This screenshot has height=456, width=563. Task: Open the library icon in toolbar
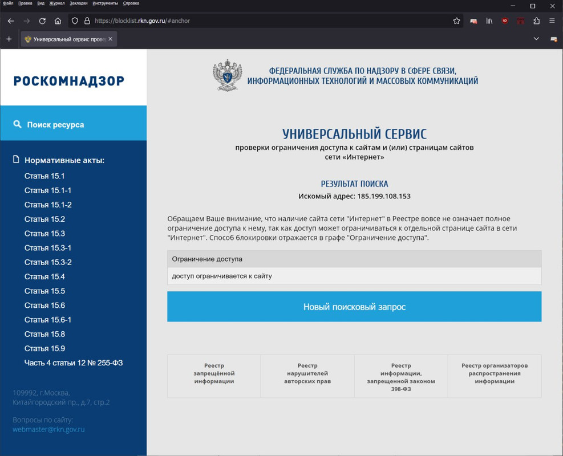(x=489, y=21)
